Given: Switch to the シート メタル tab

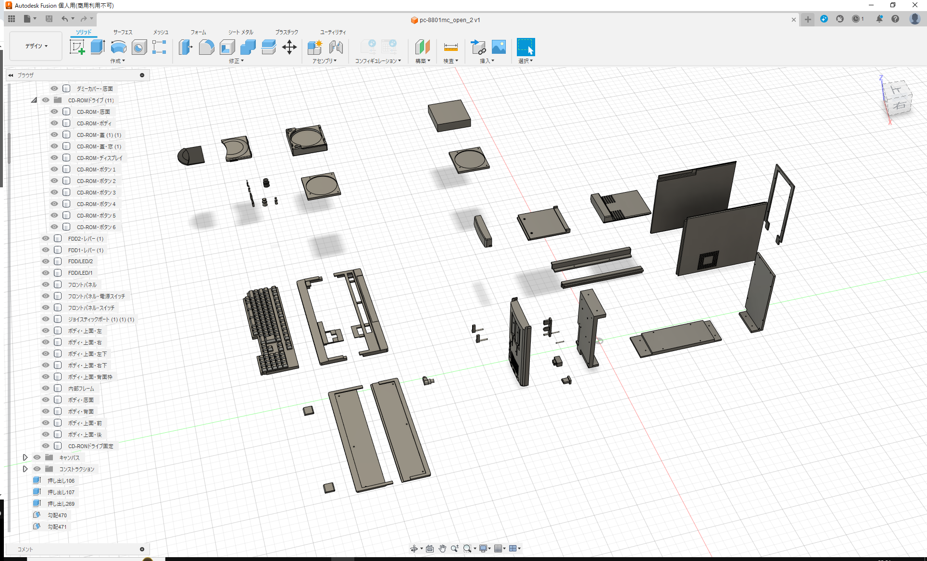Looking at the screenshot, I should tap(240, 32).
